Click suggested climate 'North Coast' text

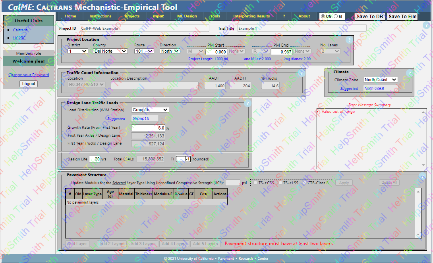click(374, 88)
